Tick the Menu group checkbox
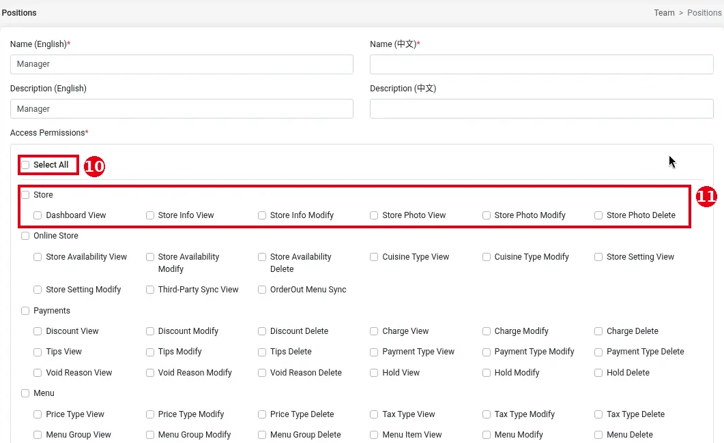 (25, 393)
